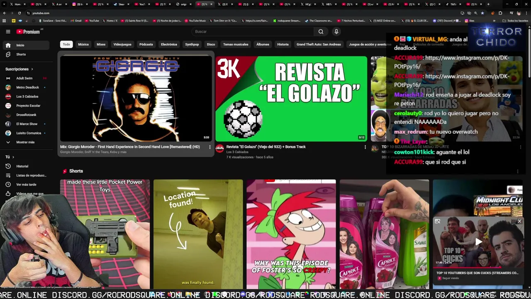This screenshot has height=299, width=531.
Task: Open the Giorgio Moroder mix thumbnail
Action: pos(136,99)
